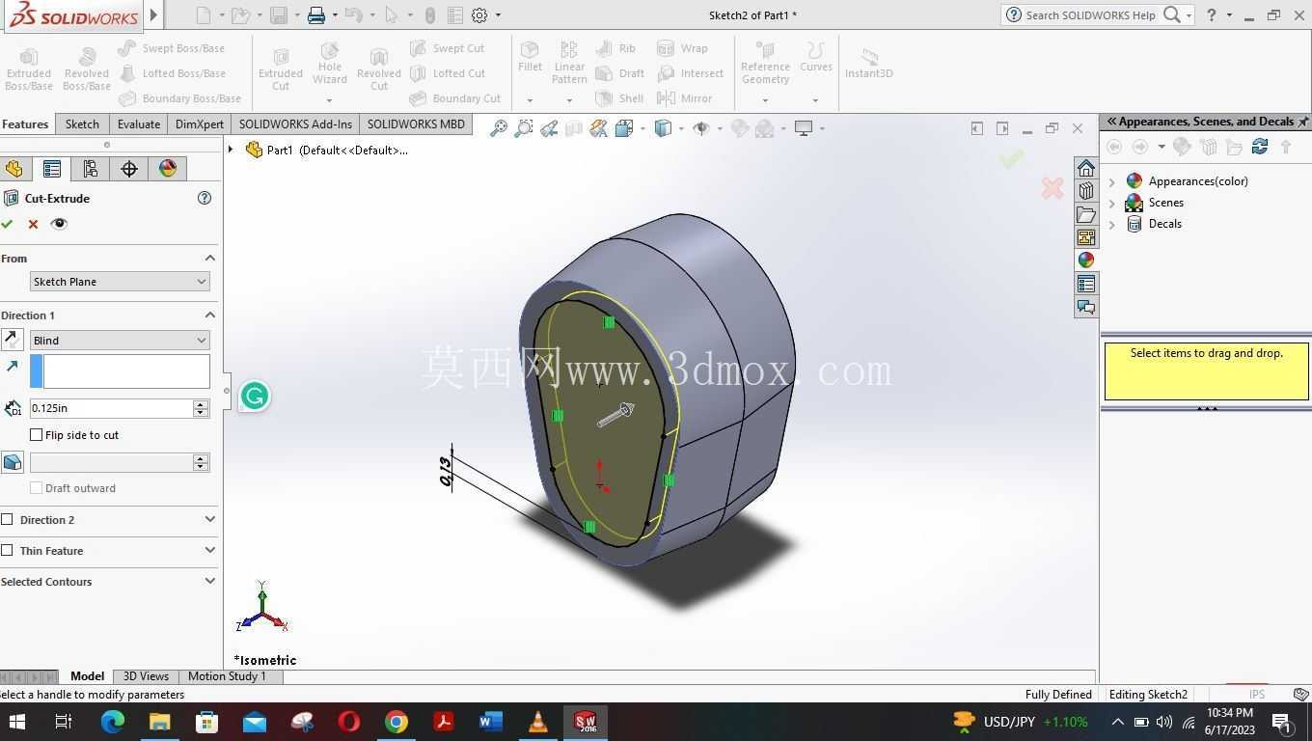Open the Blind end condition dropdown
Viewport: 1312px width, 741px height.
coord(120,340)
